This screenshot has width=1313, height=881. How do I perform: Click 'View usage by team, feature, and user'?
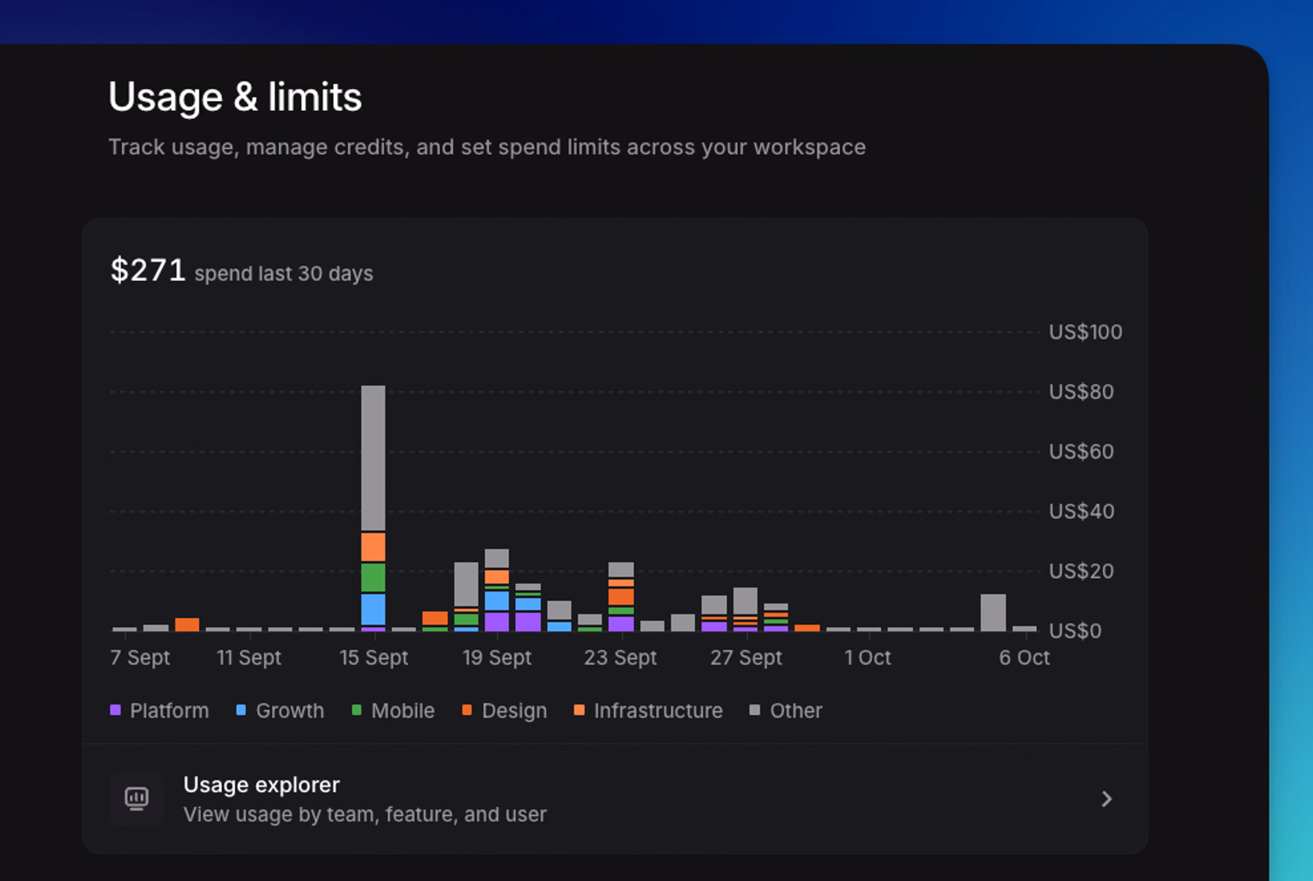pos(365,815)
